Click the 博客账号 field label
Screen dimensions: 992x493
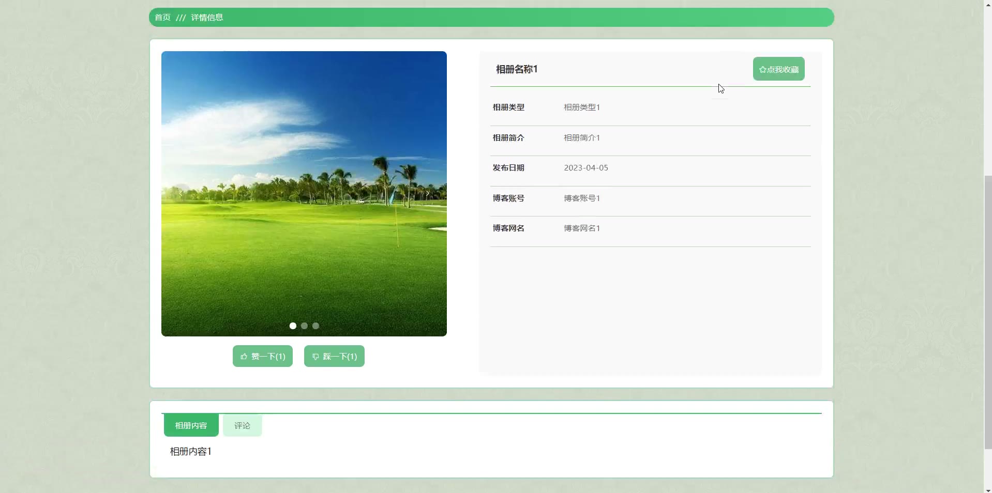pyautogui.click(x=508, y=198)
